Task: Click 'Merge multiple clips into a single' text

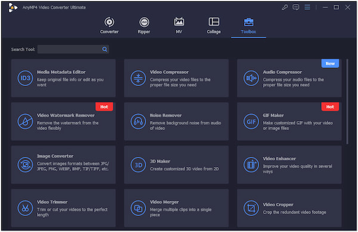Action: (181, 212)
